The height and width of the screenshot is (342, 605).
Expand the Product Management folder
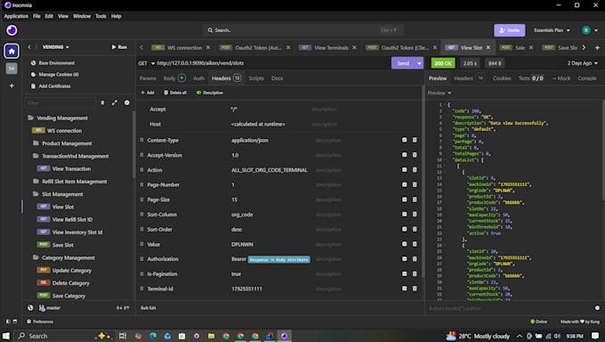coord(67,143)
